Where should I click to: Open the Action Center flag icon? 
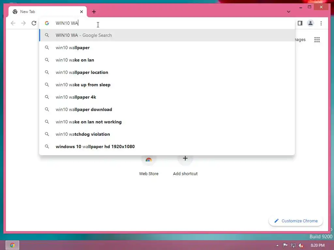point(285,245)
